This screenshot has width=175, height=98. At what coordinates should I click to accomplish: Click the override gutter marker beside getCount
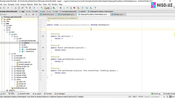43,36
